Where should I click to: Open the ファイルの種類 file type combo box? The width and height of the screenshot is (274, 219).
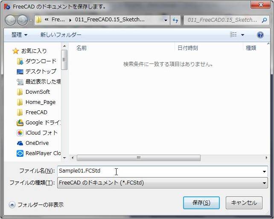pos(163,183)
